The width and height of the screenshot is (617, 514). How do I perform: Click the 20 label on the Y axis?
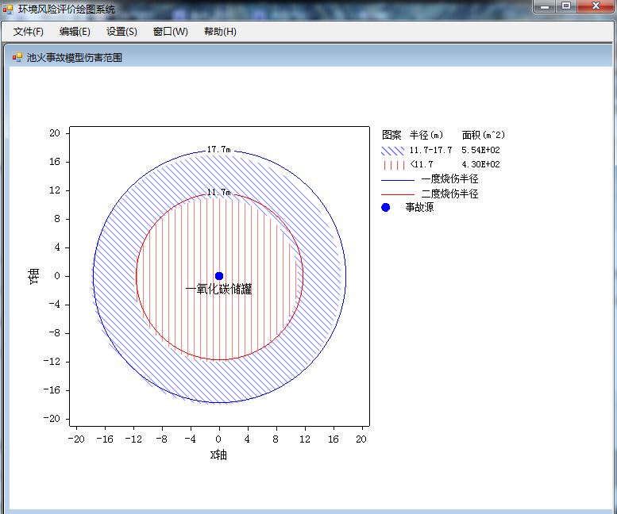tap(54, 133)
